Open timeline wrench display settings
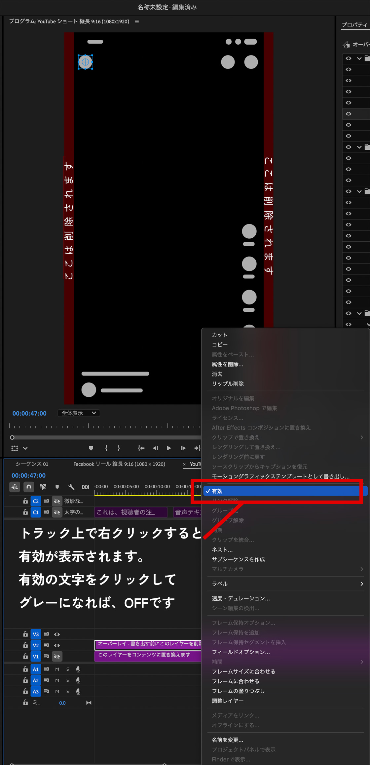This screenshot has width=370, height=765. pyautogui.click(x=71, y=487)
